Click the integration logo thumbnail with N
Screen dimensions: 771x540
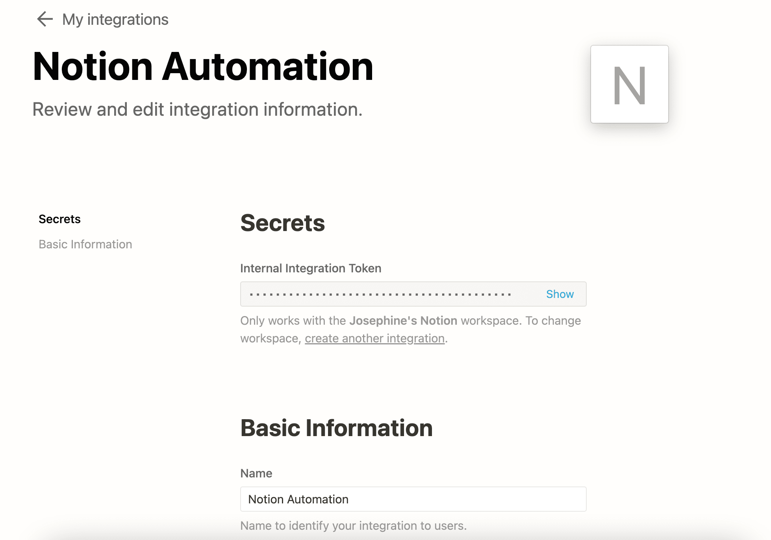point(629,84)
